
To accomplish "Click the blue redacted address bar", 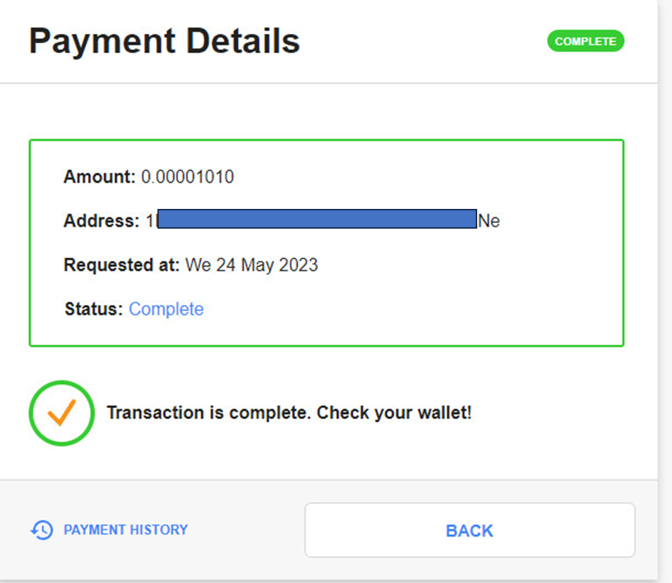I will point(317,219).
